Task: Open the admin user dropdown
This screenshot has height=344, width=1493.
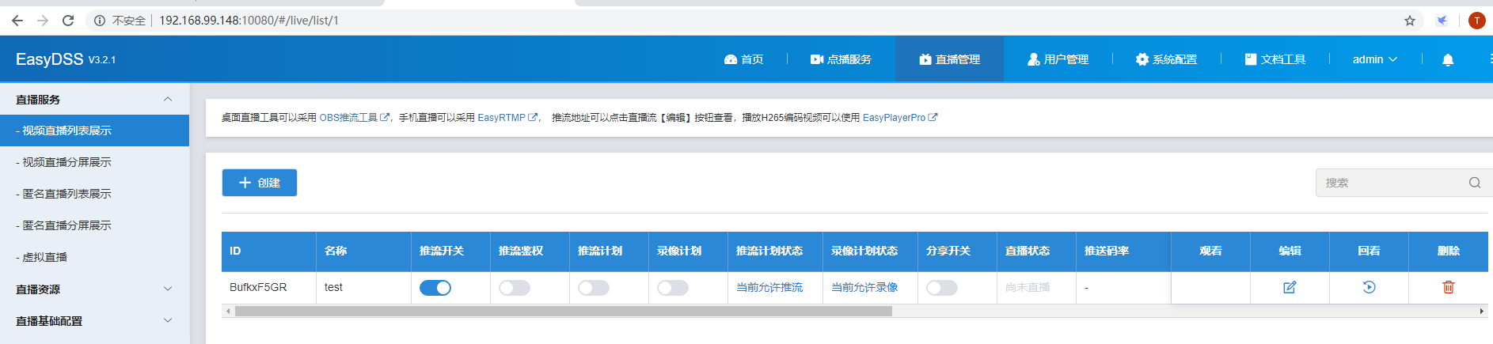Action: click(1374, 59)
